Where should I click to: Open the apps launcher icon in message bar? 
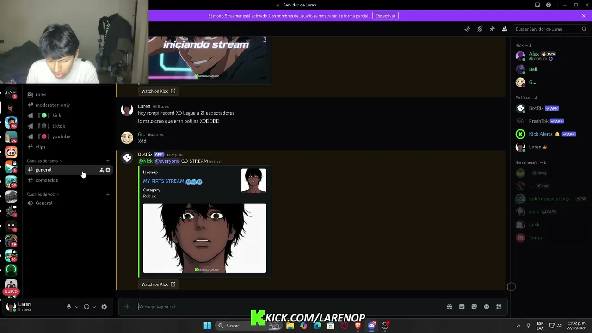pos(499,307)
